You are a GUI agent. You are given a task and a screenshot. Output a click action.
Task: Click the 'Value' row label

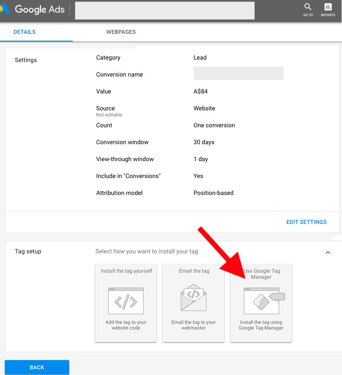point(104,91)
